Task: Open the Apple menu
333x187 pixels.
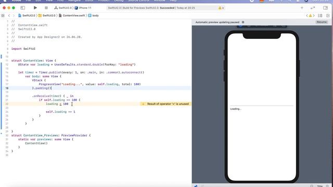Action: [x=5, y=1]
